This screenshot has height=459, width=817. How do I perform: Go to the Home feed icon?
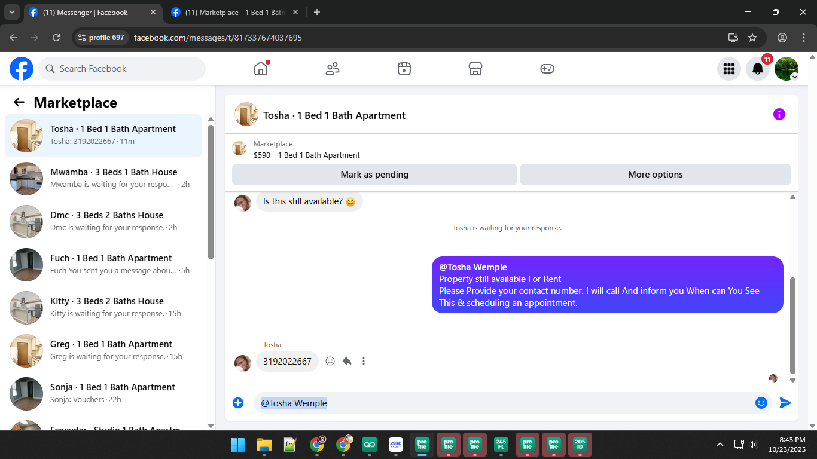(261, 69)
